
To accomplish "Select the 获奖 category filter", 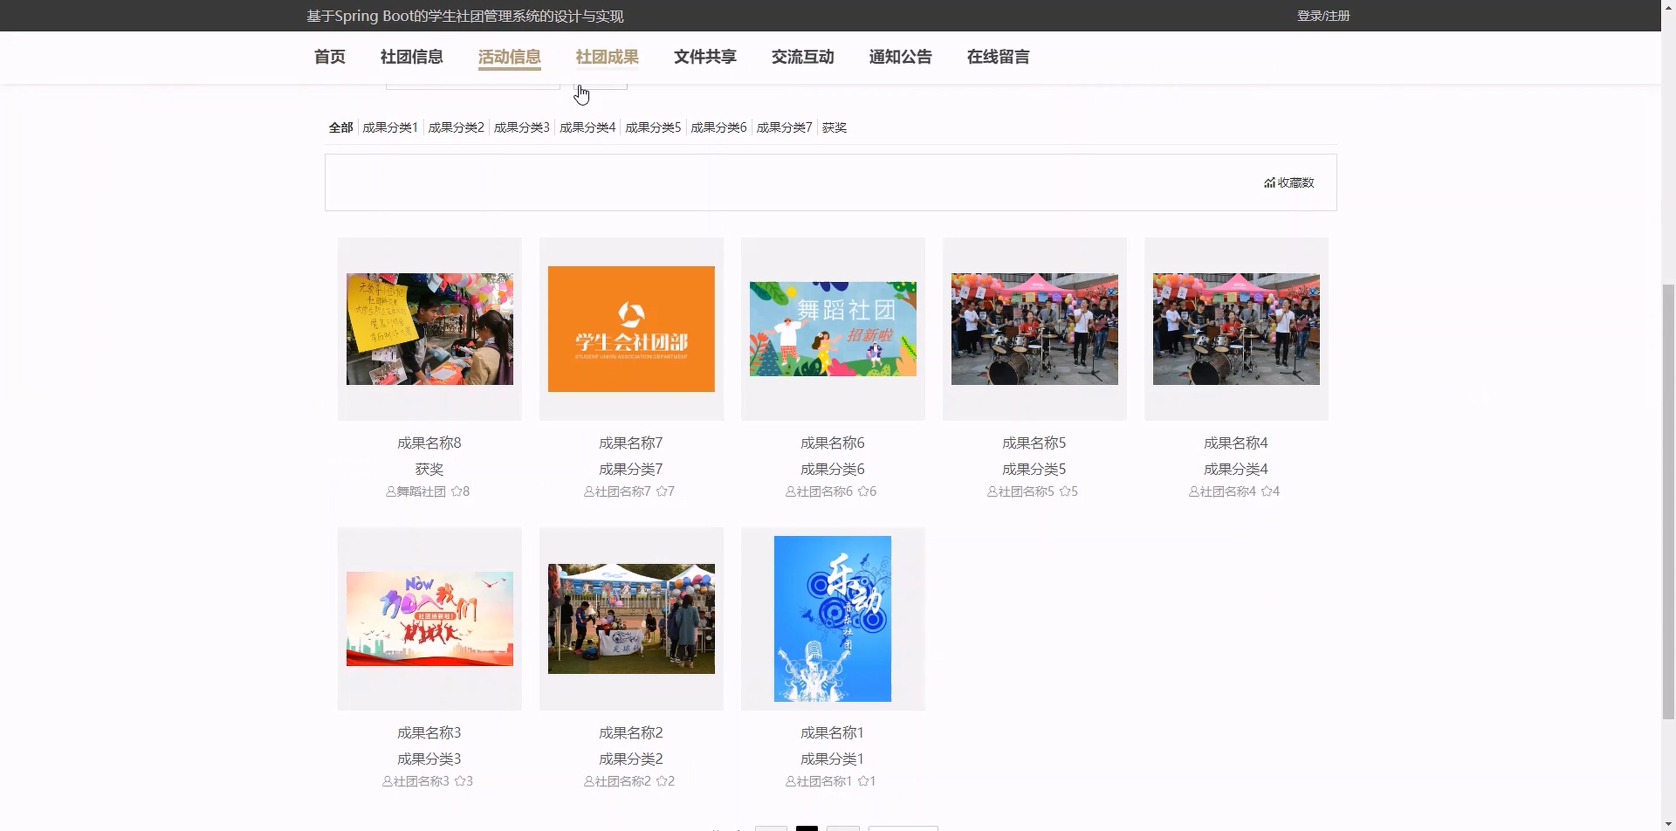I will tap(833, 127).
